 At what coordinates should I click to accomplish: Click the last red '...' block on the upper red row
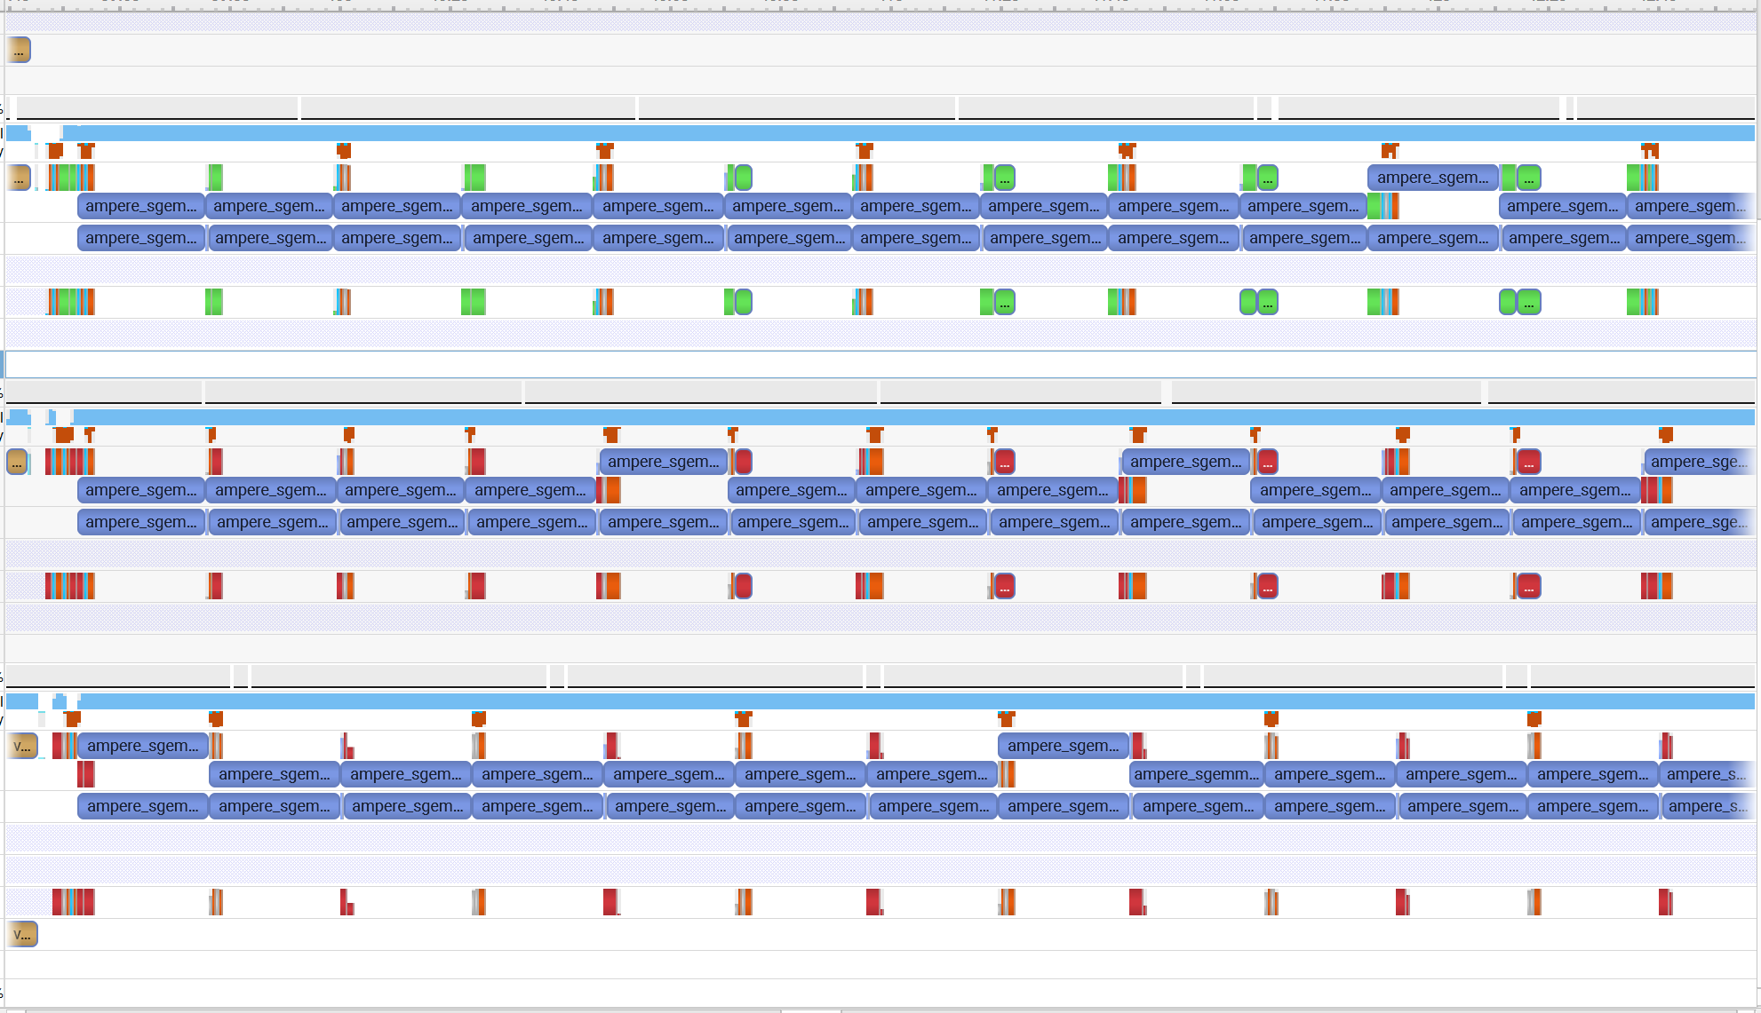(x=1529, y=463)
